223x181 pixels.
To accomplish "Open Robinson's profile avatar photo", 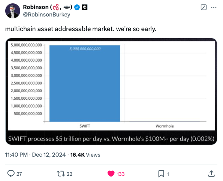I will 13,11.
